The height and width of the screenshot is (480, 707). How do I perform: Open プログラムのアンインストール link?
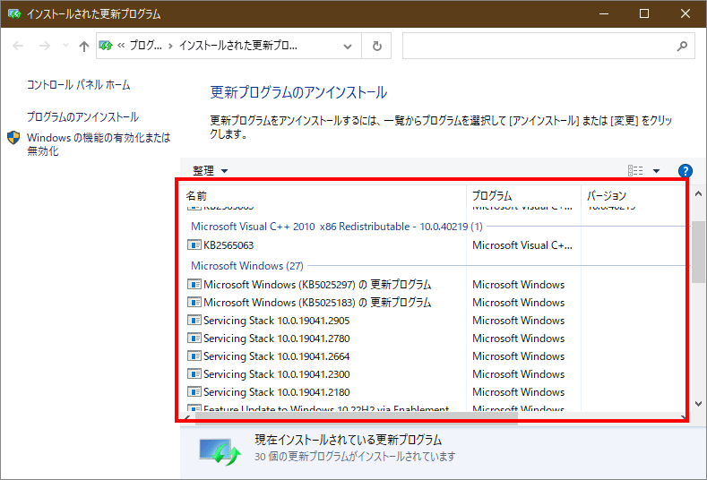(82, 116)
